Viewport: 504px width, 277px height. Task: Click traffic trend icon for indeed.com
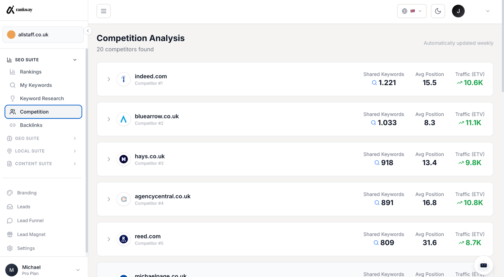[460, 83]
